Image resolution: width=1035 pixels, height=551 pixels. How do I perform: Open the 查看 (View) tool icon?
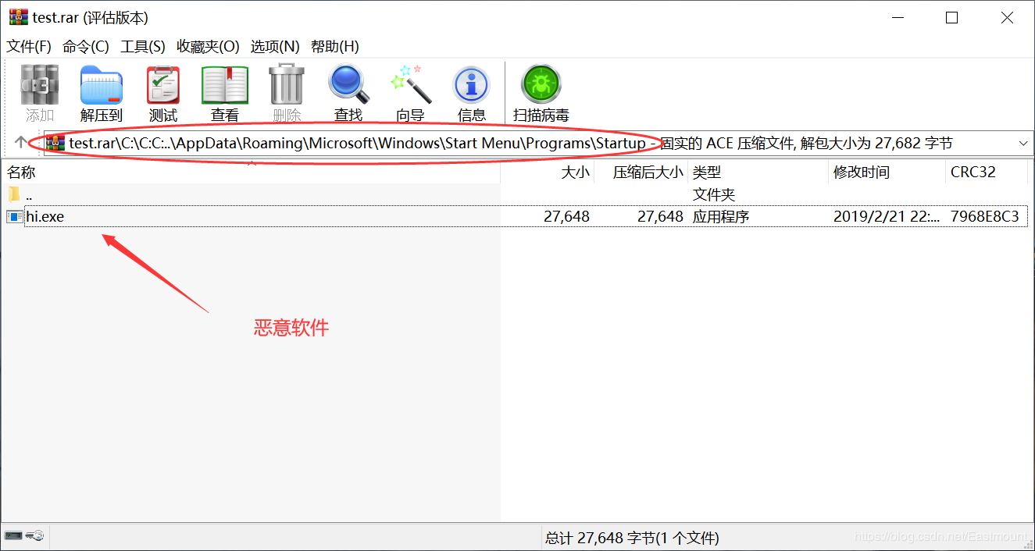[x=224, y=86]
